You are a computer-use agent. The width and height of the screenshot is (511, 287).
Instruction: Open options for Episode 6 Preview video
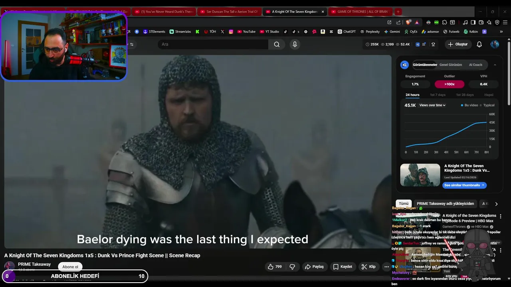coord(500,216)
